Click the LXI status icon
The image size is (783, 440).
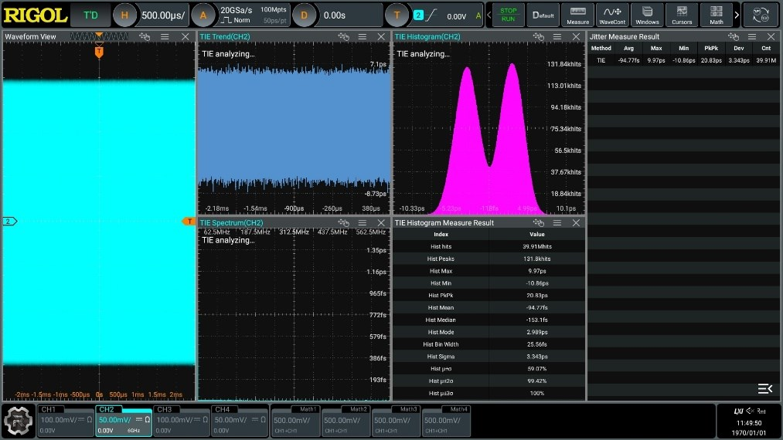point(739,411)
